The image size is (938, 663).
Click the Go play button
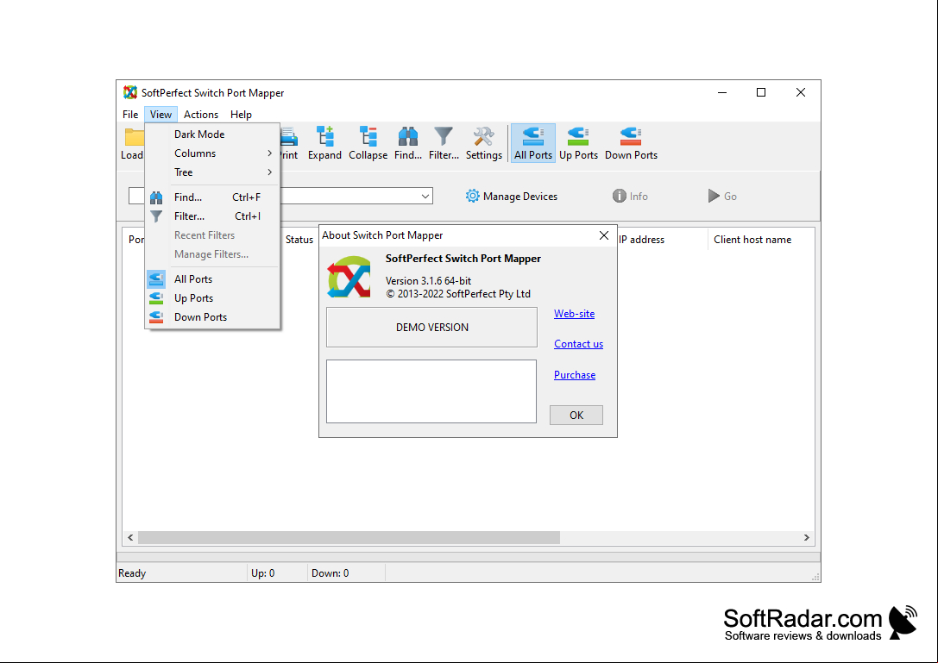[722, 196]
